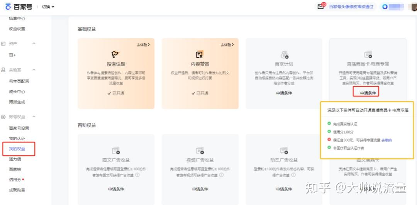
Task: Select 我的权益 in sidebar
Action: (17, 149)
